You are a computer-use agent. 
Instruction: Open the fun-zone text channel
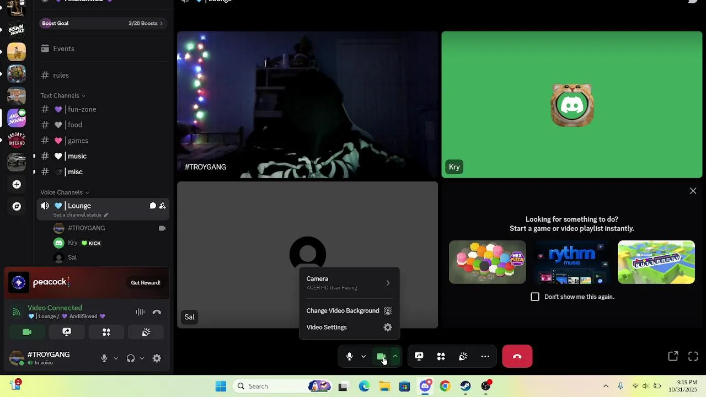[x=103, y=109]
